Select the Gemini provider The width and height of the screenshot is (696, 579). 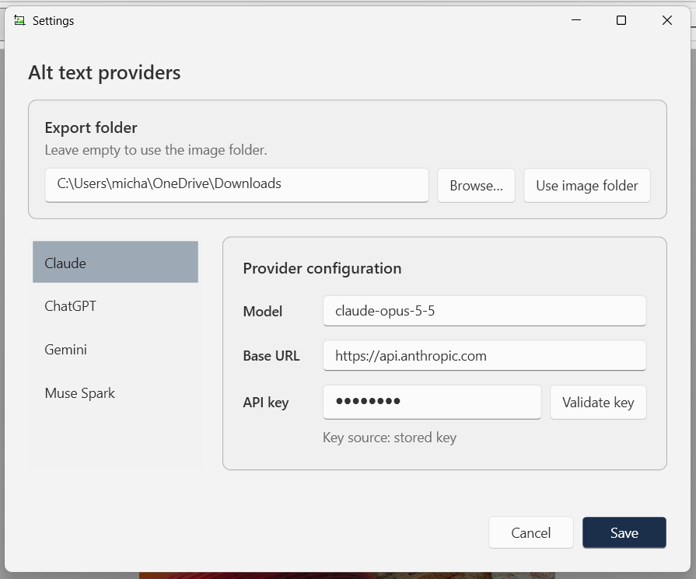pos(115,349)
